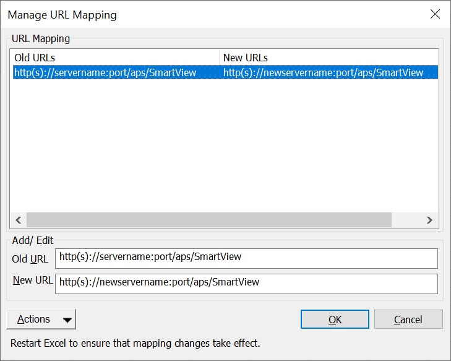This screenshot has height=361, width=451.
Task: Close the Manage URL Mapping dialog
Action: [x=435, y=14]
